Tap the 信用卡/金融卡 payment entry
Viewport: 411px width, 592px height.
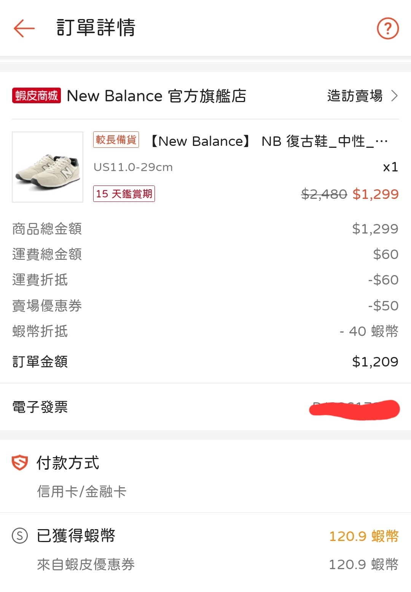(81, 491)
